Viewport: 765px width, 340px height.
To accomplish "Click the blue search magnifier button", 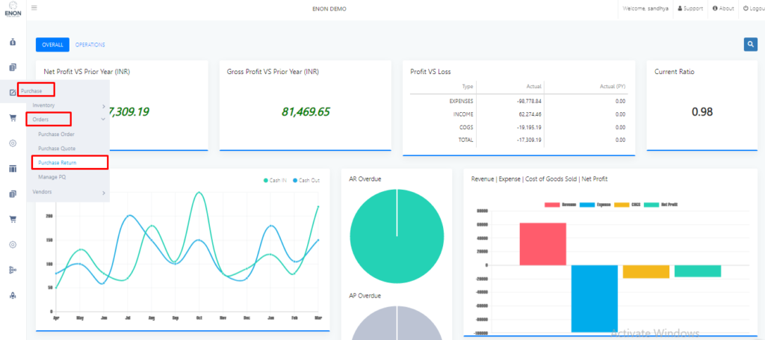I will pyautogui.click(x=750, y=44).
